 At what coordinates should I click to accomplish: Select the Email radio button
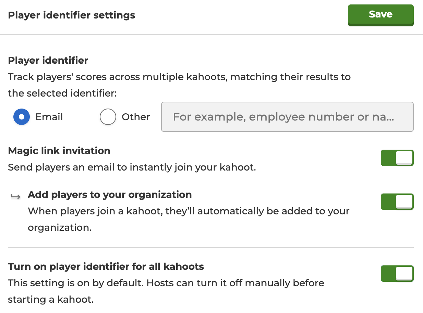tap(22, 117)
